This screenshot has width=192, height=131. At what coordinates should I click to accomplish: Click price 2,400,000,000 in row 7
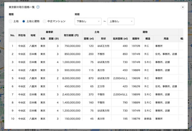[x=71, y=94]
